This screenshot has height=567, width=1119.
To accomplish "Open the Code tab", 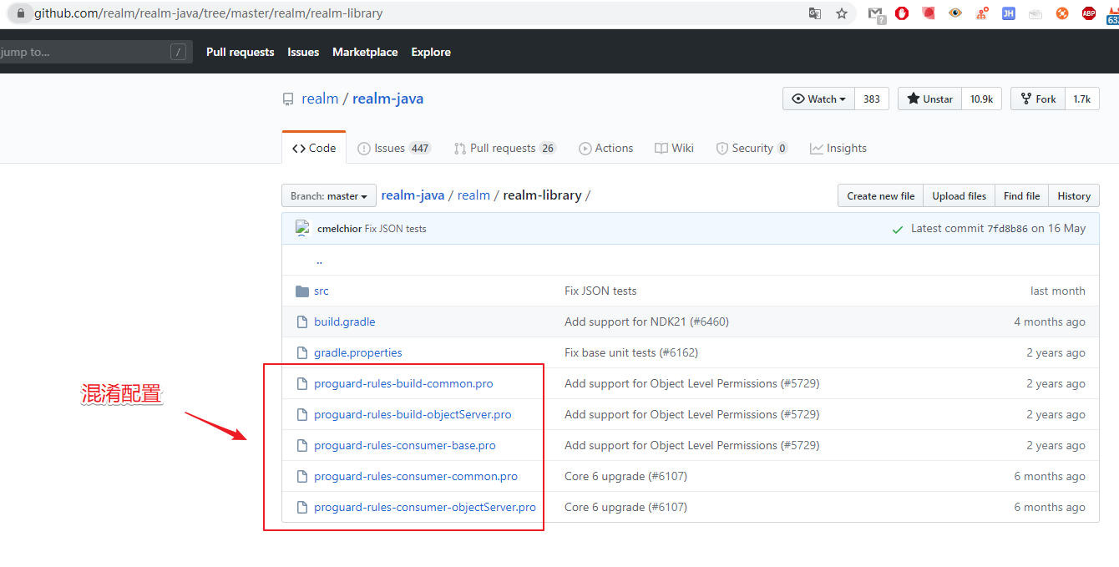I will [314, 148].
